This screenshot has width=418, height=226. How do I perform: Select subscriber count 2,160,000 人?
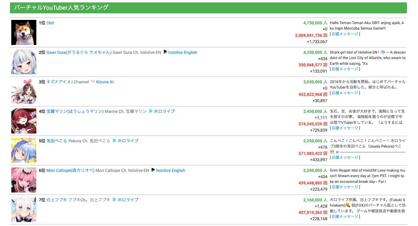click(x=315, y=200)
